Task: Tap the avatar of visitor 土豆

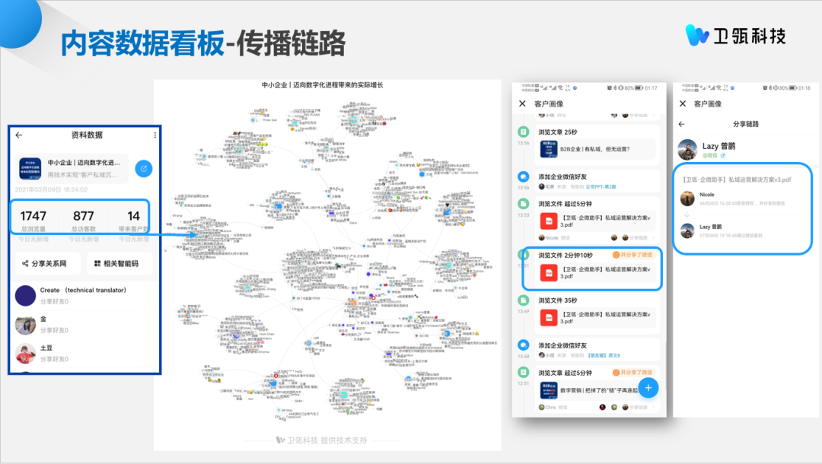Action: point(25,353)
